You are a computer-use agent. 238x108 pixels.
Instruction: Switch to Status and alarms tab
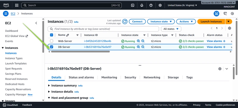click(81, 77)
